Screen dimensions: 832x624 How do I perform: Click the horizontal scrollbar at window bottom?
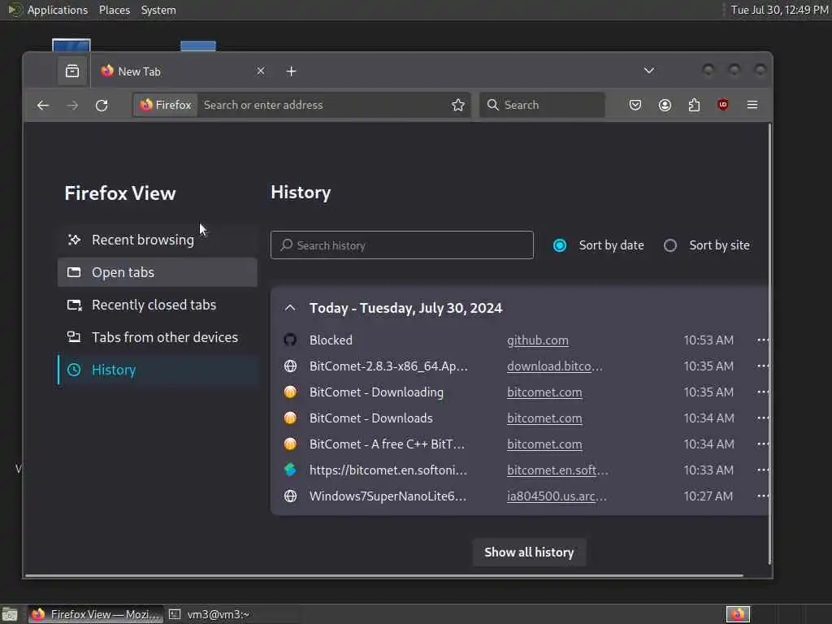(x=384, y=575)
